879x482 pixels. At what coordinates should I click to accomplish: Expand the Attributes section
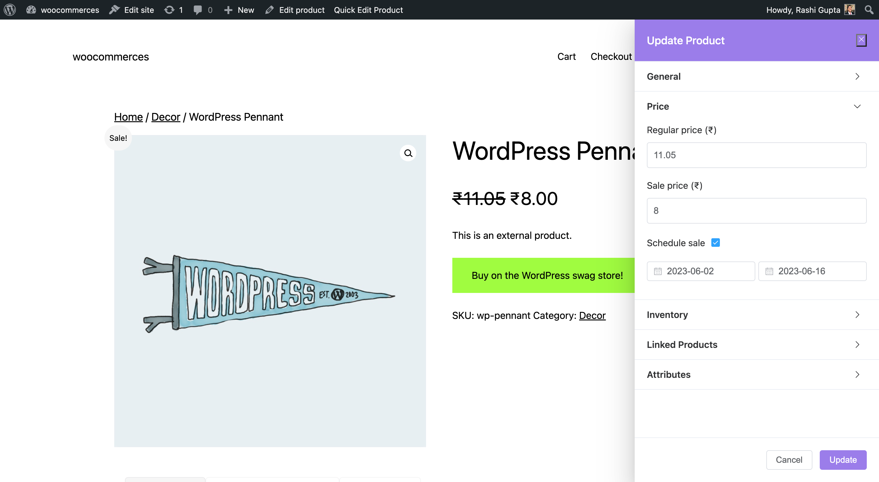pos(757,374)
